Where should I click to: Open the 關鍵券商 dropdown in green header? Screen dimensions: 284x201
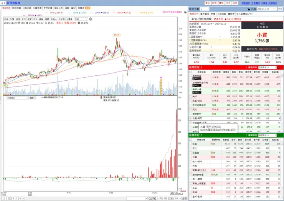point(267,135)
